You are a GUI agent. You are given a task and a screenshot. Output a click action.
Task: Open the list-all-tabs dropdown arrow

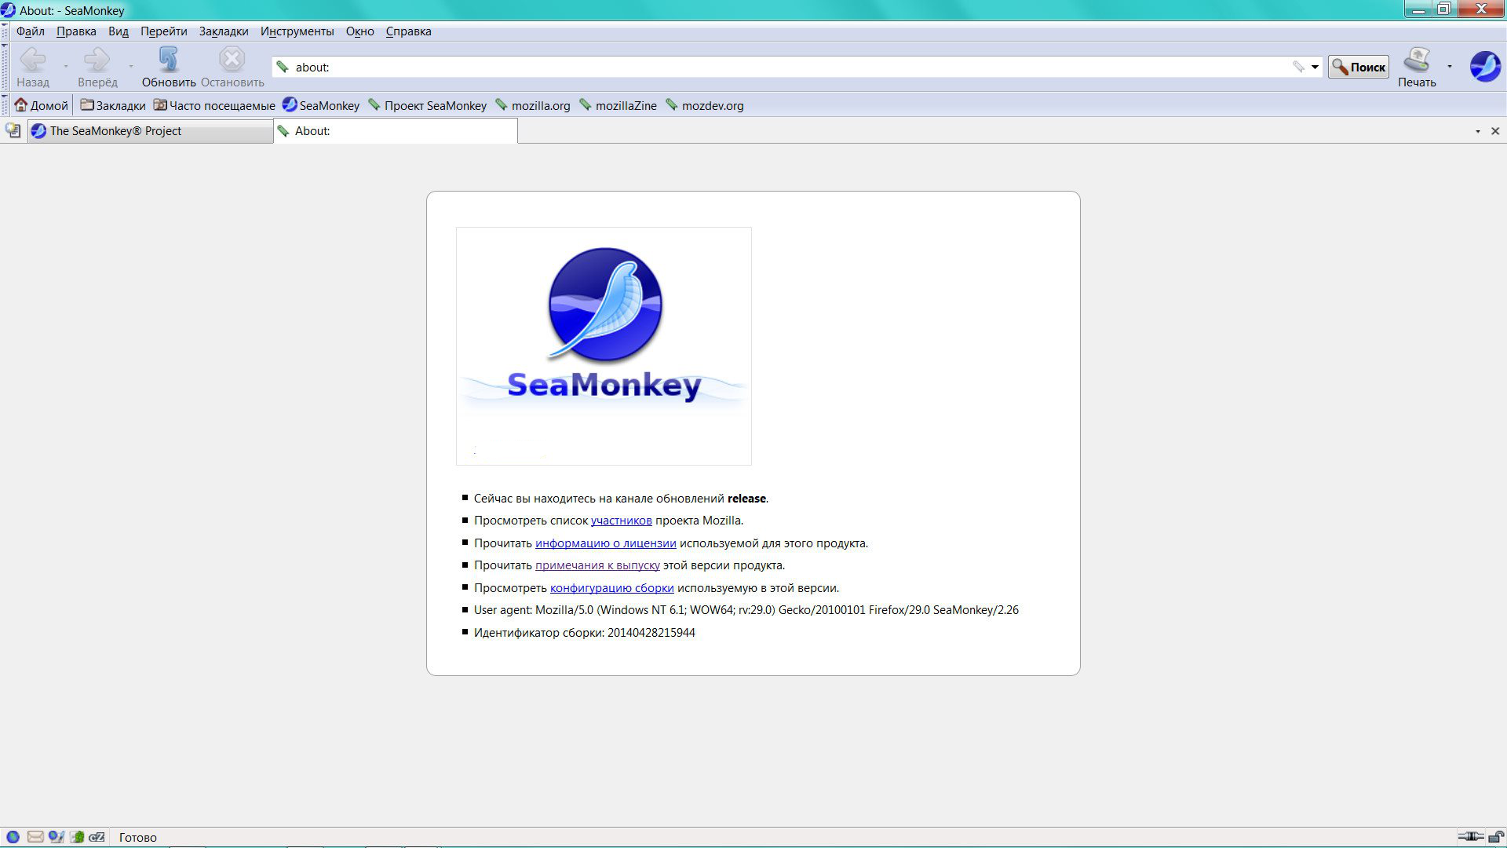click(1478, 131)
